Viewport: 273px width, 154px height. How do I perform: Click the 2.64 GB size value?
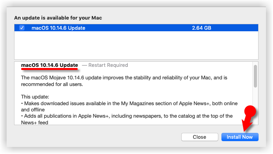pos(202,28)
